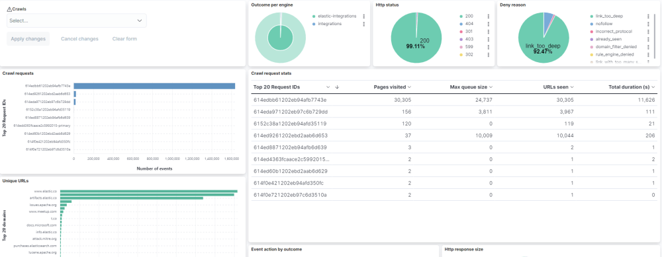This screenshot has width=662, height=257.
Task: Open options for the 200 status legend
Action: tap(488, 16)
